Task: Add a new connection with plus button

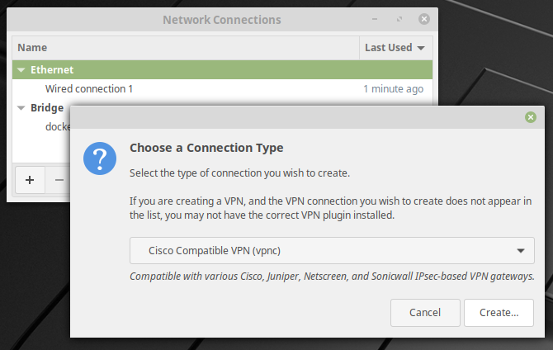Action: click(30, 180)
